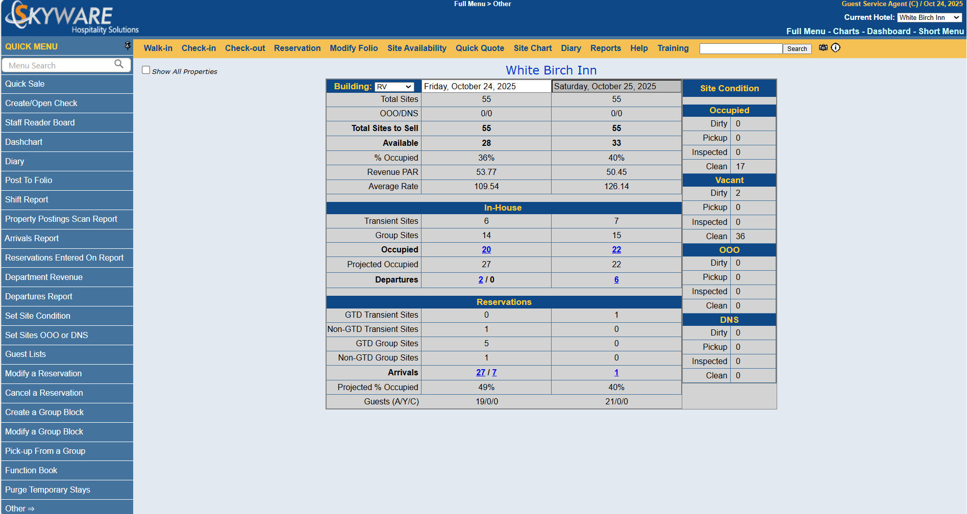Click the Occupied count link 20

pos(486,250)
